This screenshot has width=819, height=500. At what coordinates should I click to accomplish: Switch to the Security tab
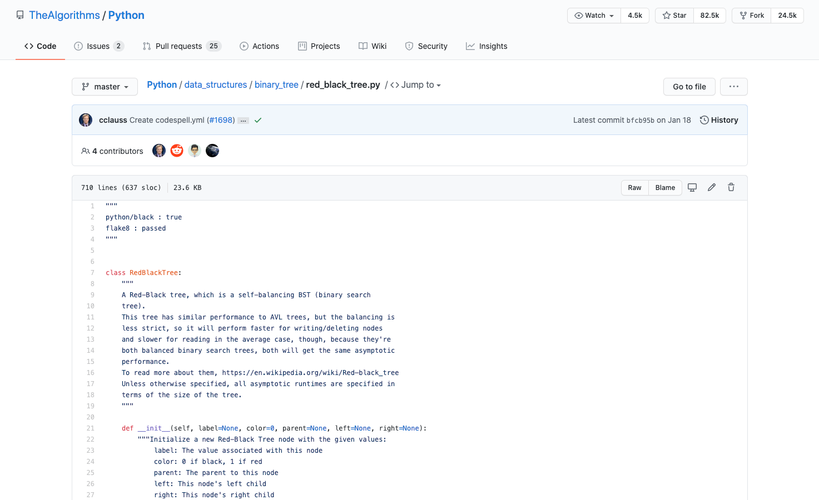(426, 46)
